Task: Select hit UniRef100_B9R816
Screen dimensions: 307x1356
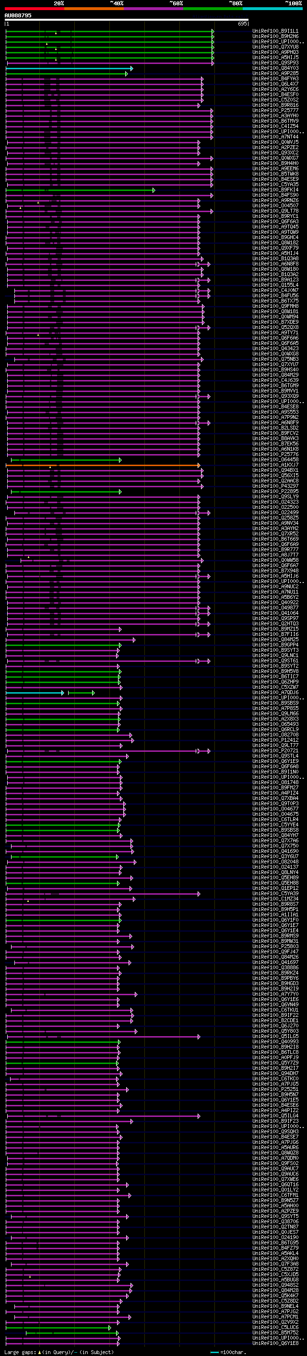Action: (x=275, y=105)
